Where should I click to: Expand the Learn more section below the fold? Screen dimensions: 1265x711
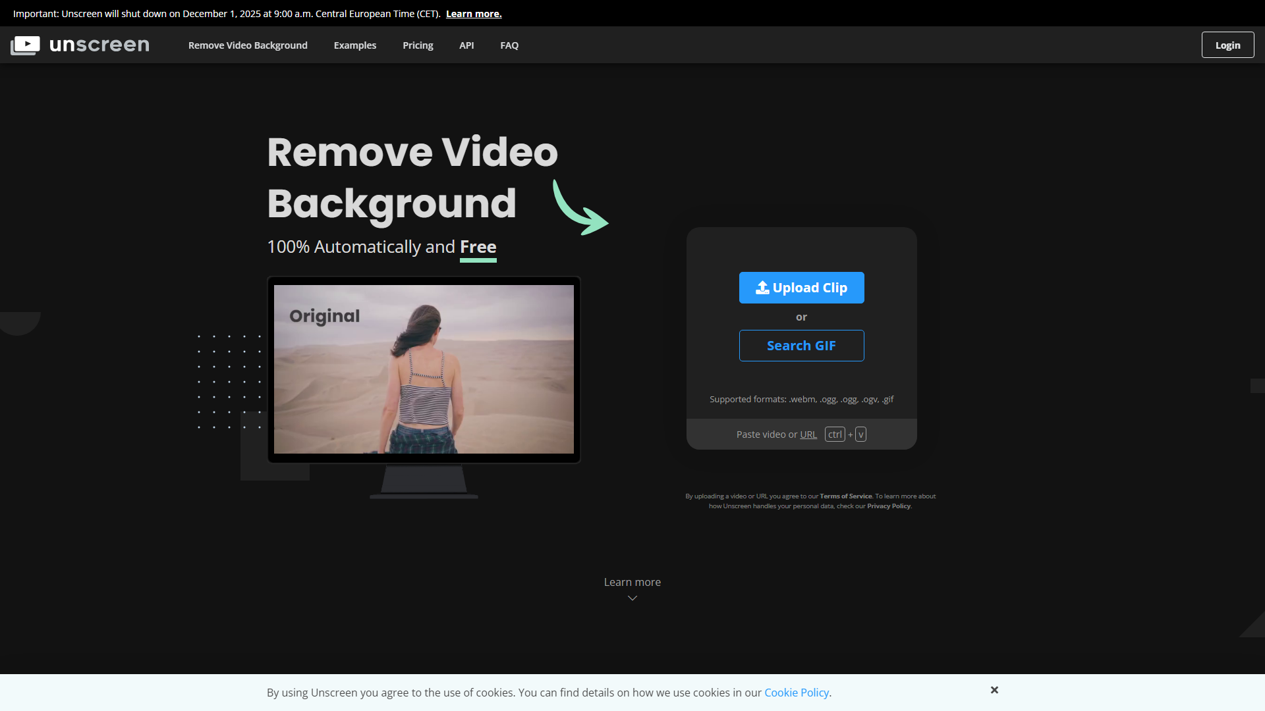click(x=631, y=582)
